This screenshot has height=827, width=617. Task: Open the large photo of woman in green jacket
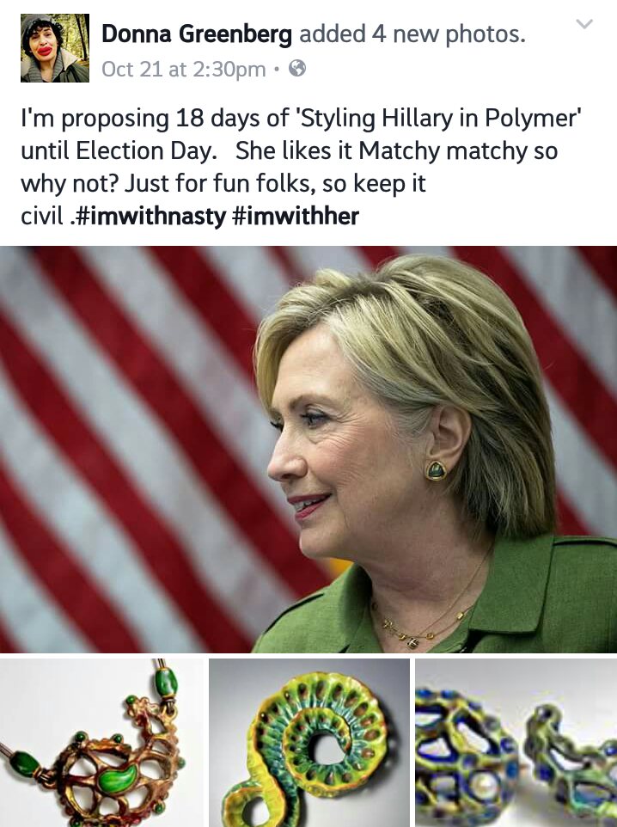[x=308, y=450]
